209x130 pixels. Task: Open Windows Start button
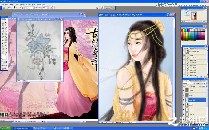click(x=6, y=128)
